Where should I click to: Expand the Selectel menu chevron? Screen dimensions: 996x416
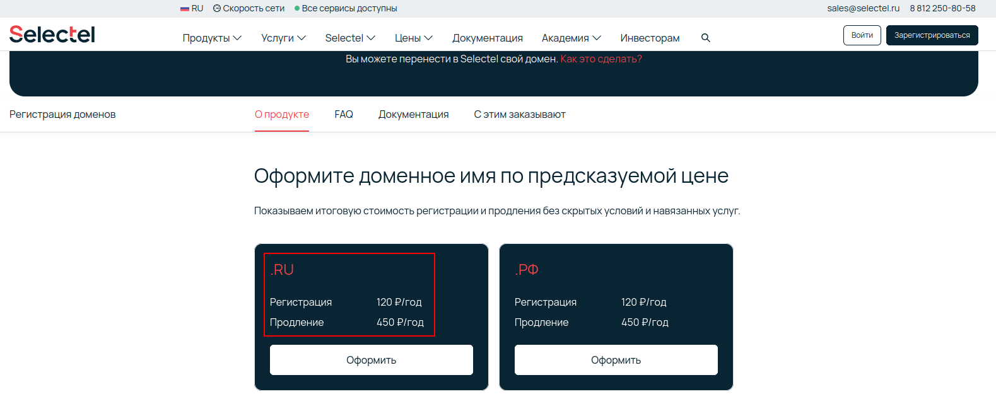point(371,38)
